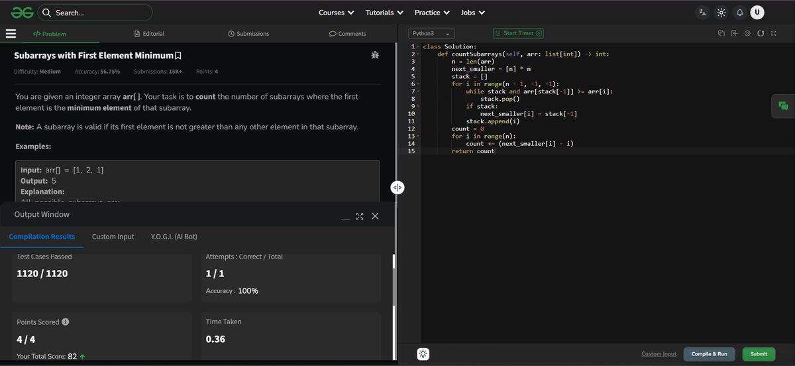Expand the Practice dropdown

click(432, 13)
